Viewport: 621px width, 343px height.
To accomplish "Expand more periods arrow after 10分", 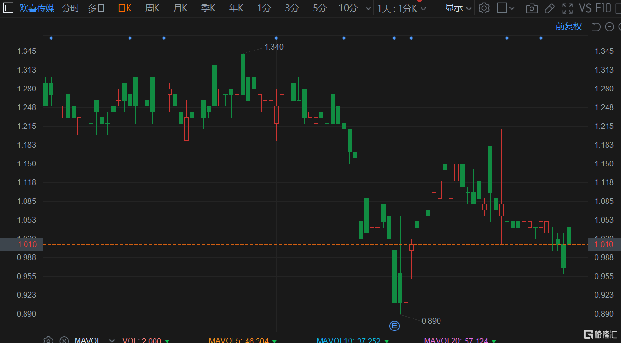I will point(368,8).
